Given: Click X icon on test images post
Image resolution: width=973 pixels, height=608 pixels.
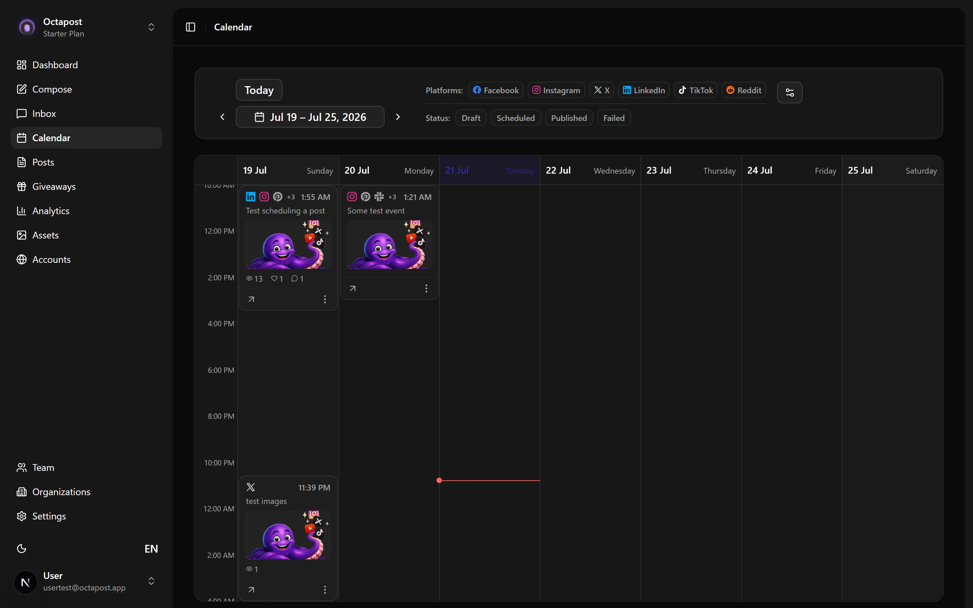Looking at the screenshot, I should pos(250,487).
